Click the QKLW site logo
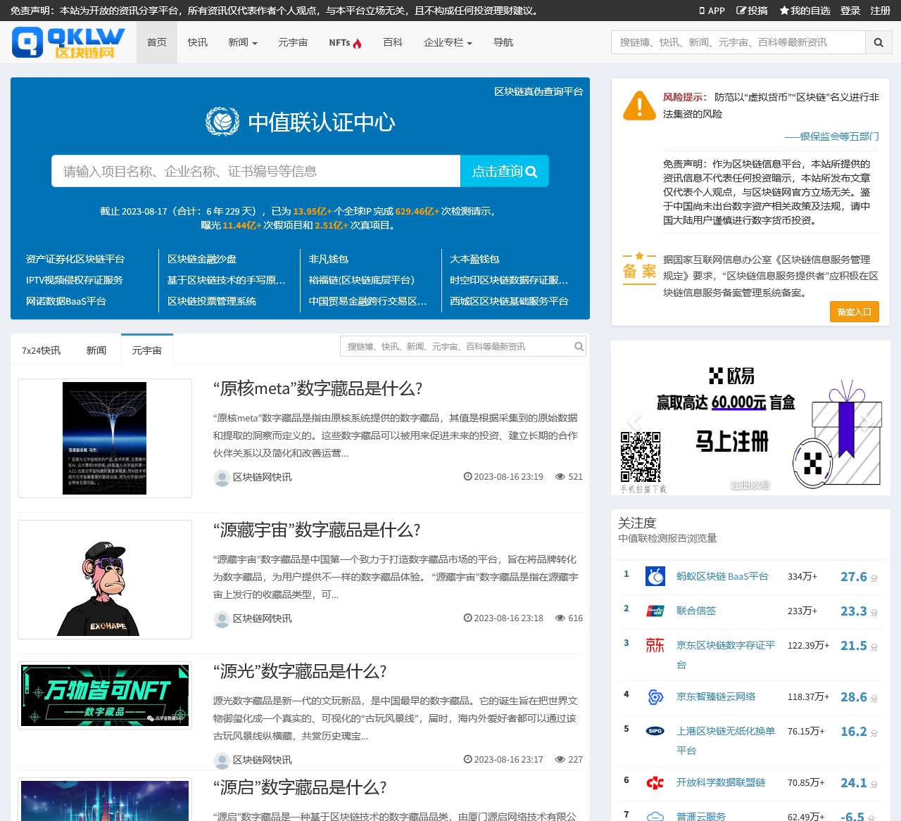Image resolution: width=901 pixels, height=821 pixels. click(x=68, y=42)
